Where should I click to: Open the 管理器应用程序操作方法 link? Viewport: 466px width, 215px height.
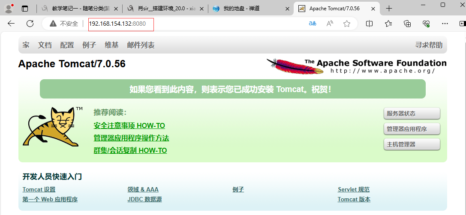[x=131, y=138]
